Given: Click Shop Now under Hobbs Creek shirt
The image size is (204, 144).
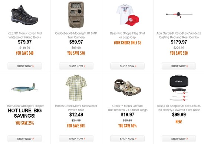Looking at the screenshot, I should (76, 139).
